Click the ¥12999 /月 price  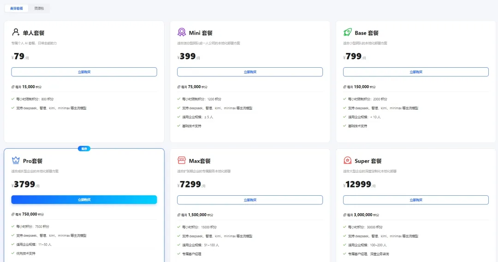click(359, 185)
